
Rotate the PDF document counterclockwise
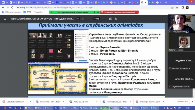click(116, 19)
